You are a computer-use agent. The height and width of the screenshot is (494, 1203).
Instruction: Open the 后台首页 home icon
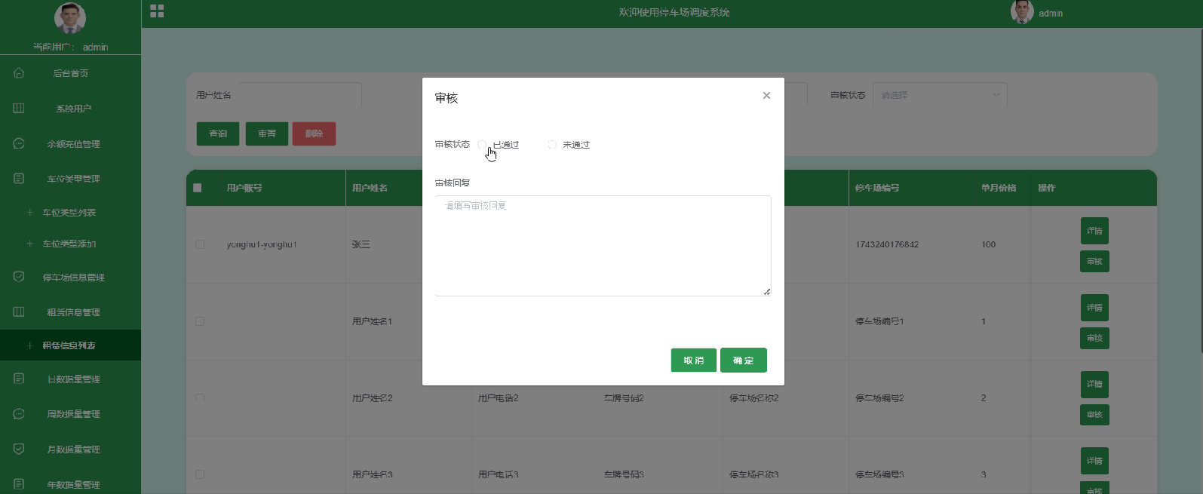pyautogui.click(x=19, y=73)
